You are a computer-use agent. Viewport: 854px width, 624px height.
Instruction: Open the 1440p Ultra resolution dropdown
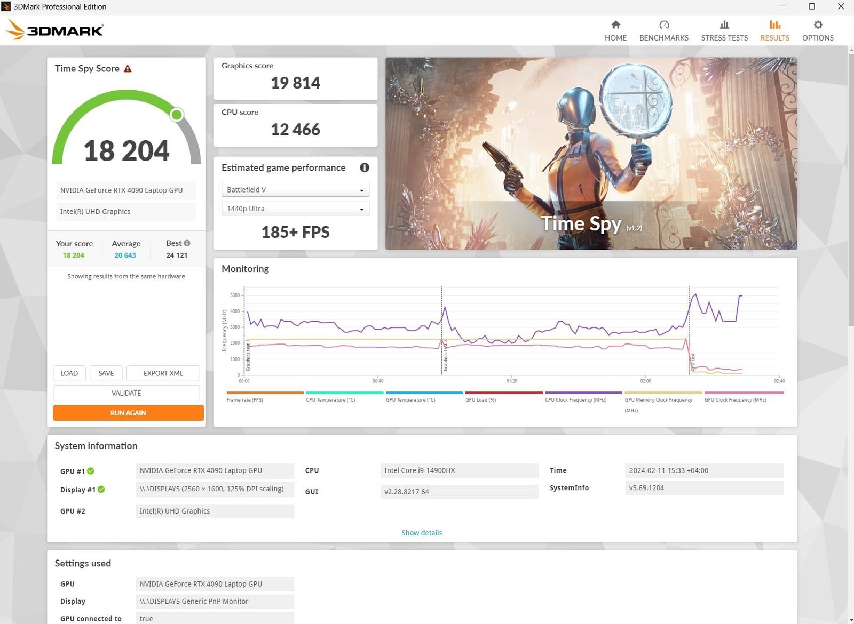click(295, 209)
